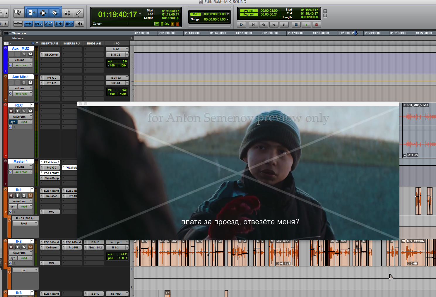436x297 pixels.
Task: Toggle Link Track and Edit Selection
Action: click(69, 24)
